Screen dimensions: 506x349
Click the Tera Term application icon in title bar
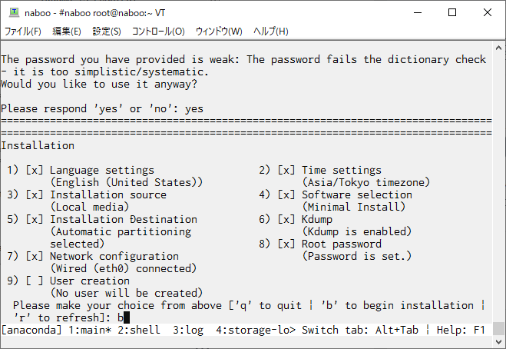point(14,12)
